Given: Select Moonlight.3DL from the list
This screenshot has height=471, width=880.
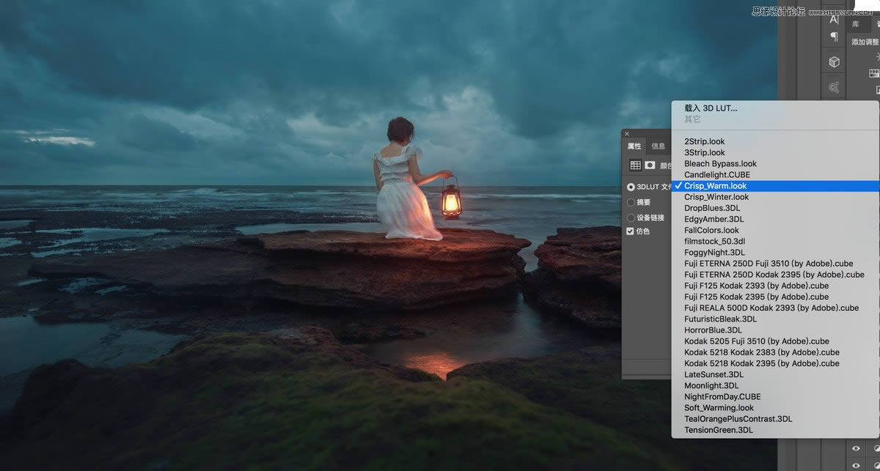Looking at the screenshot, I should [x=711, y=385].
